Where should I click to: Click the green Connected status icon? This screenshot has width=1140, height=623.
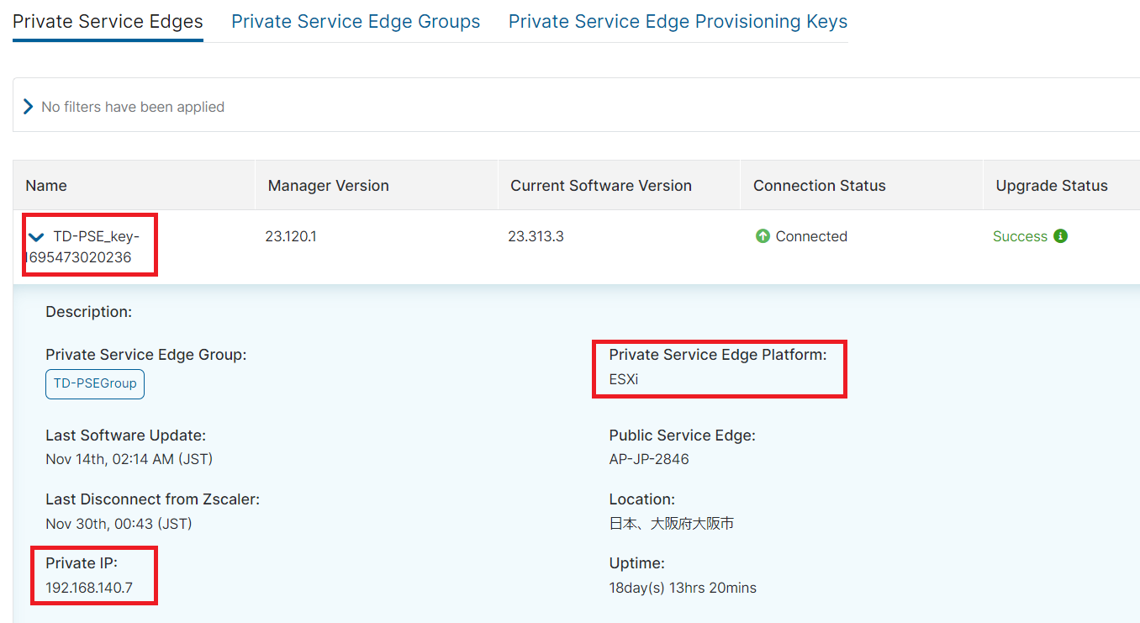[763, 236]
